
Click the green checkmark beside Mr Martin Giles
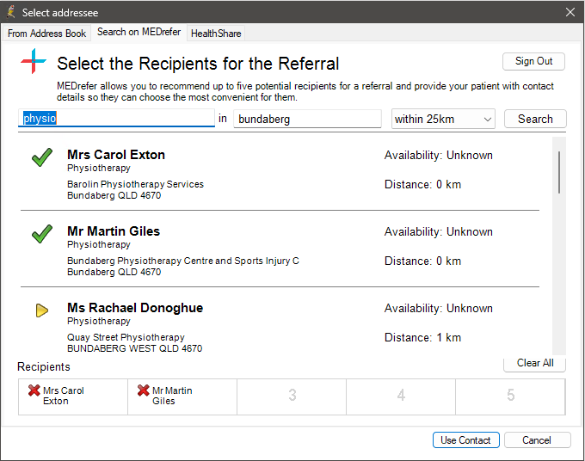tap(42, 234)
